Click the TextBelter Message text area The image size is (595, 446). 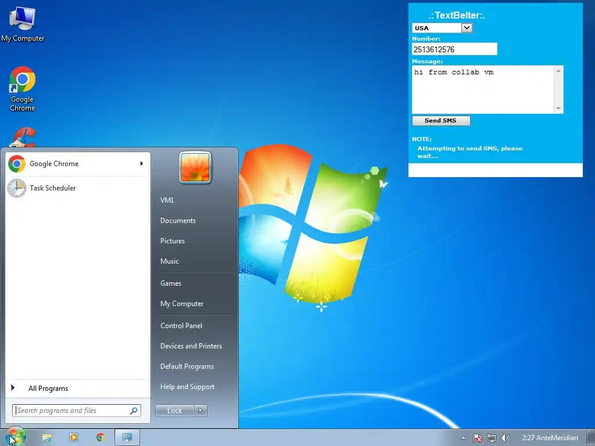click(483, 89)
